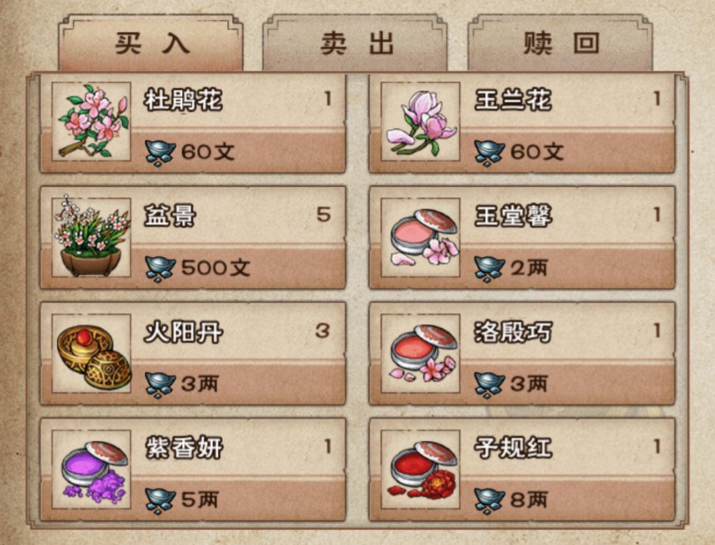Click the silver ingot icon beside 2两
The height and width of the screenshot is (545, 715).
click(x=489, y=269)
